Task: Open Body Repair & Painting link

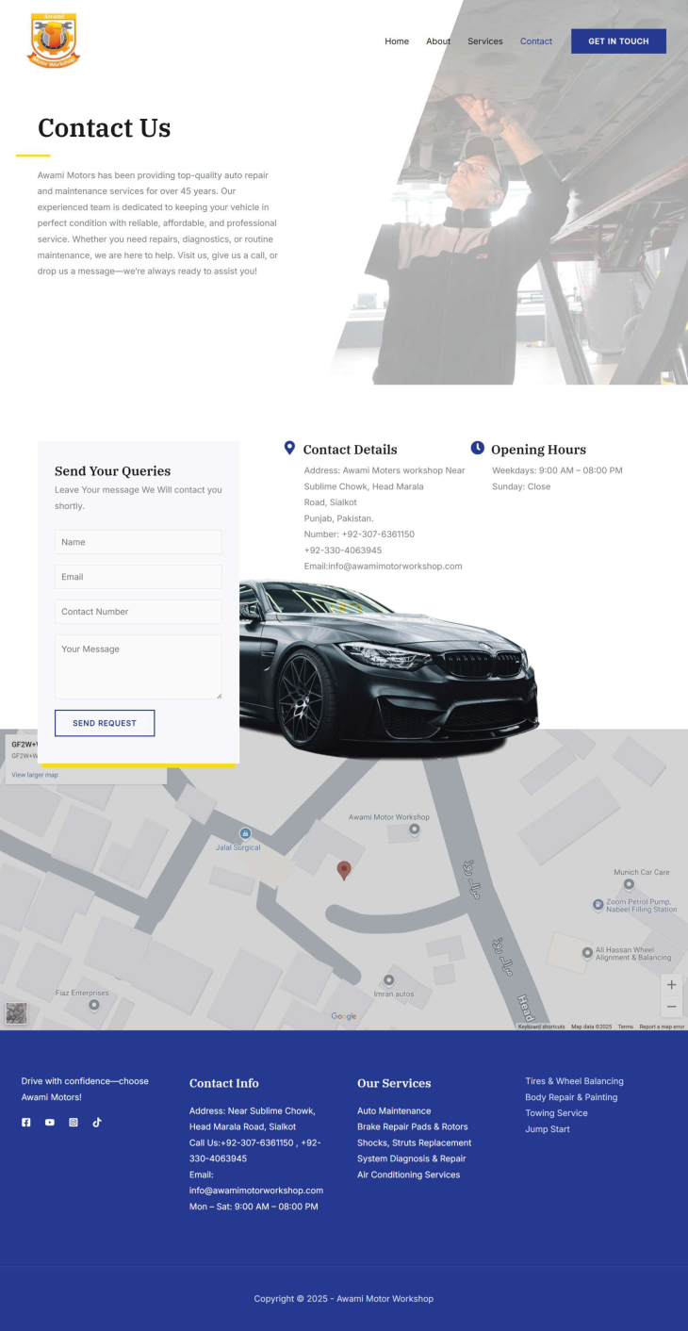Action: (x=571, y=1097)
